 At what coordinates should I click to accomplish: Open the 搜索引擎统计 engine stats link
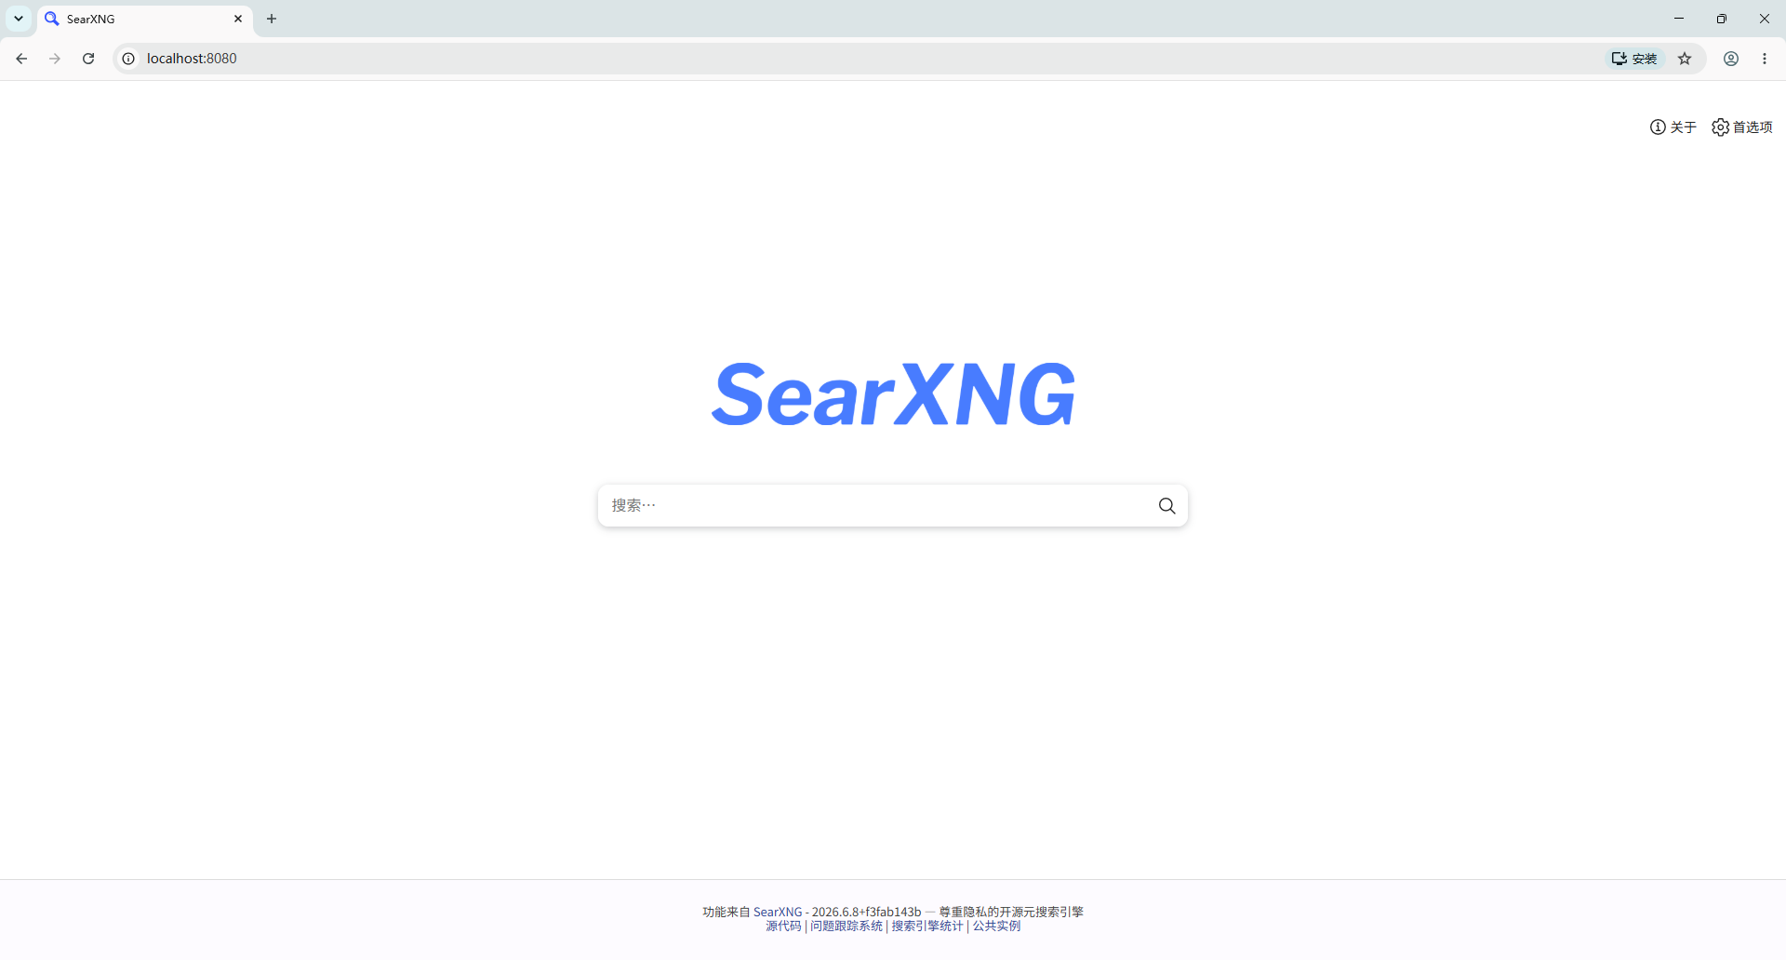[x=927, y=926]
